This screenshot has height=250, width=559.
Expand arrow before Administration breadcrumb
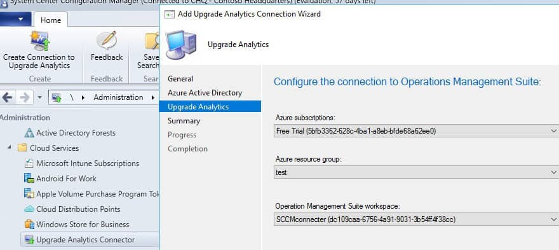tap(83, 97)
